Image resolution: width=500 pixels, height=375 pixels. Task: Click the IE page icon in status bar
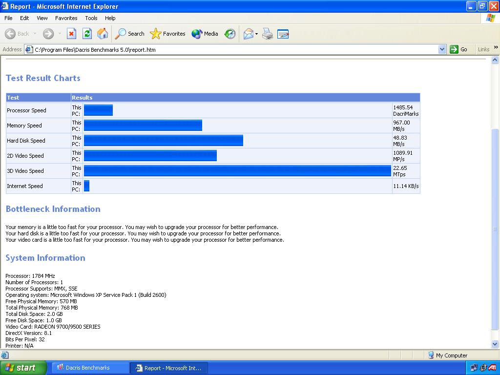coord(4,355)
